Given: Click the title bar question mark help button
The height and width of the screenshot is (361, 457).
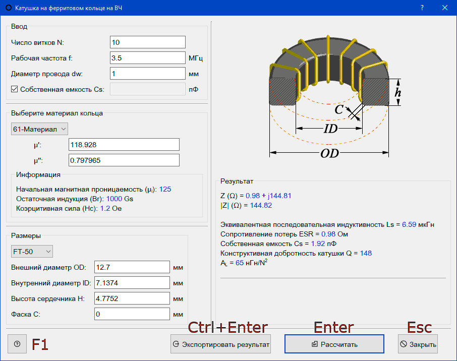Looking at the screenshot, I should pos(422,8).
